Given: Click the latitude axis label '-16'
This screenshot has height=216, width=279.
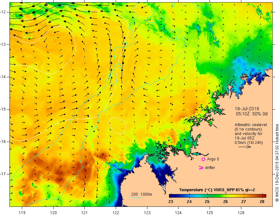Looking at the screenshot, I should coord(3,142).
